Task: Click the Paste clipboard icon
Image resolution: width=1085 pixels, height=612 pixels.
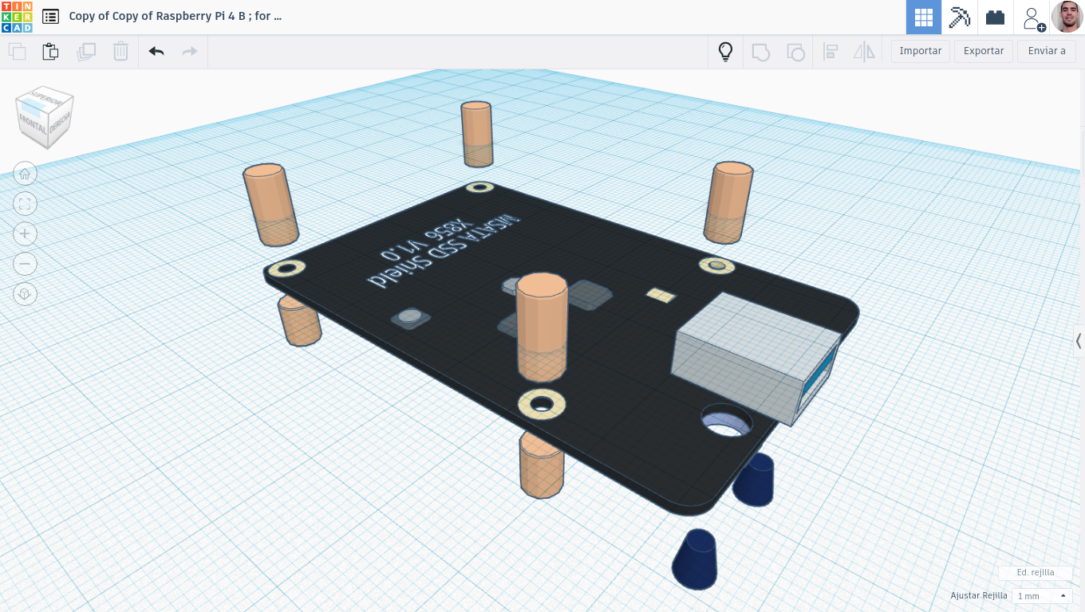Action: coord(50,52)
